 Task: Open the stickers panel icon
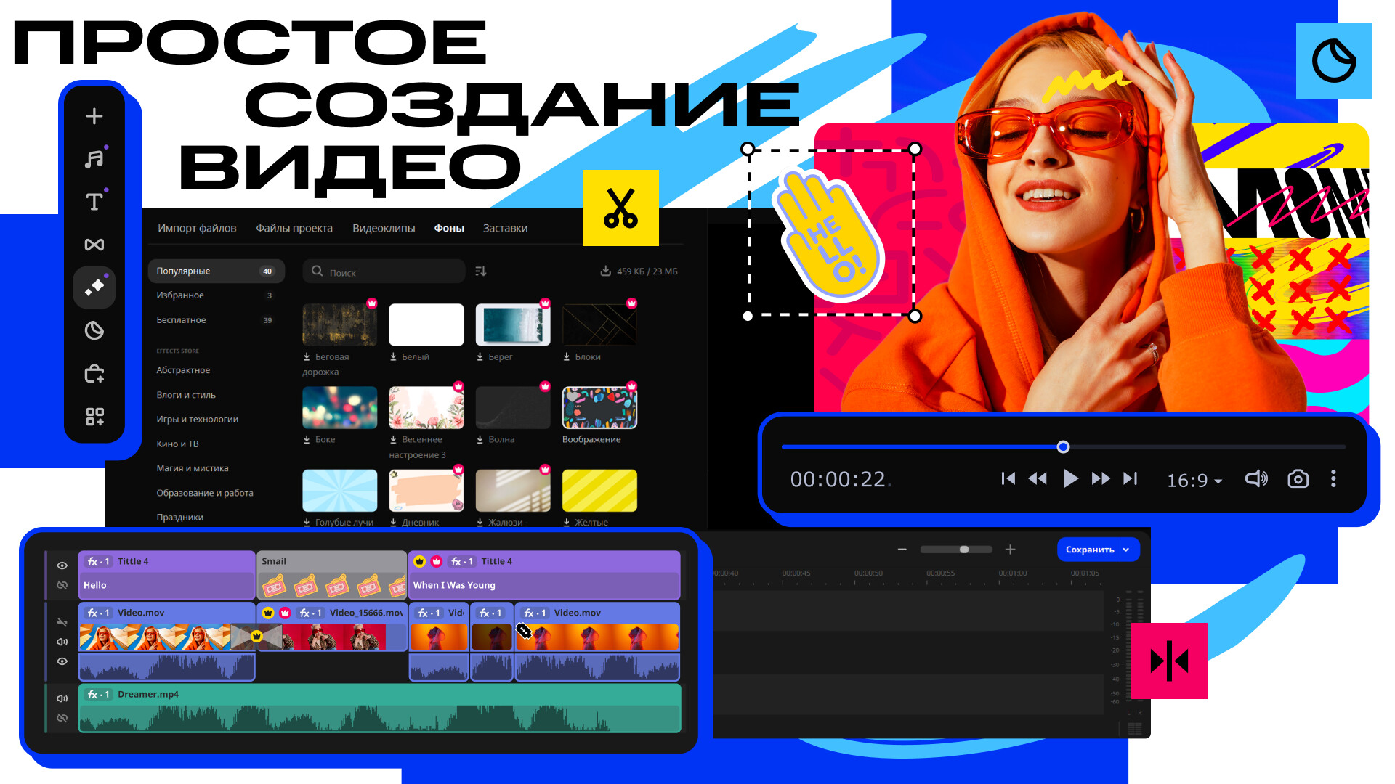click(x=94, y=331)
